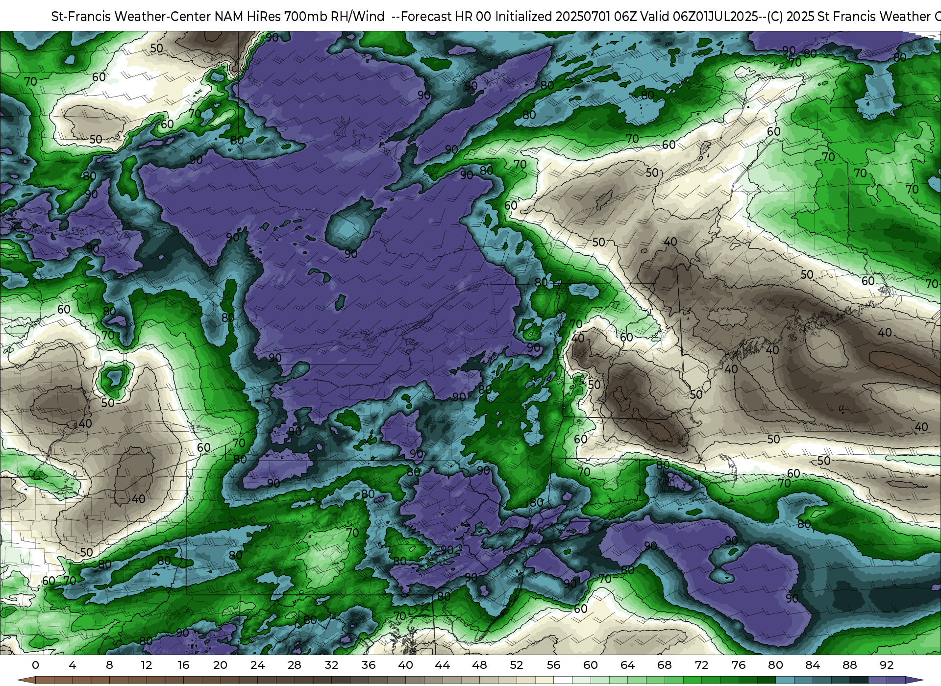Select the brown swatch below colorbar label 0

click(x=45, y=680)
